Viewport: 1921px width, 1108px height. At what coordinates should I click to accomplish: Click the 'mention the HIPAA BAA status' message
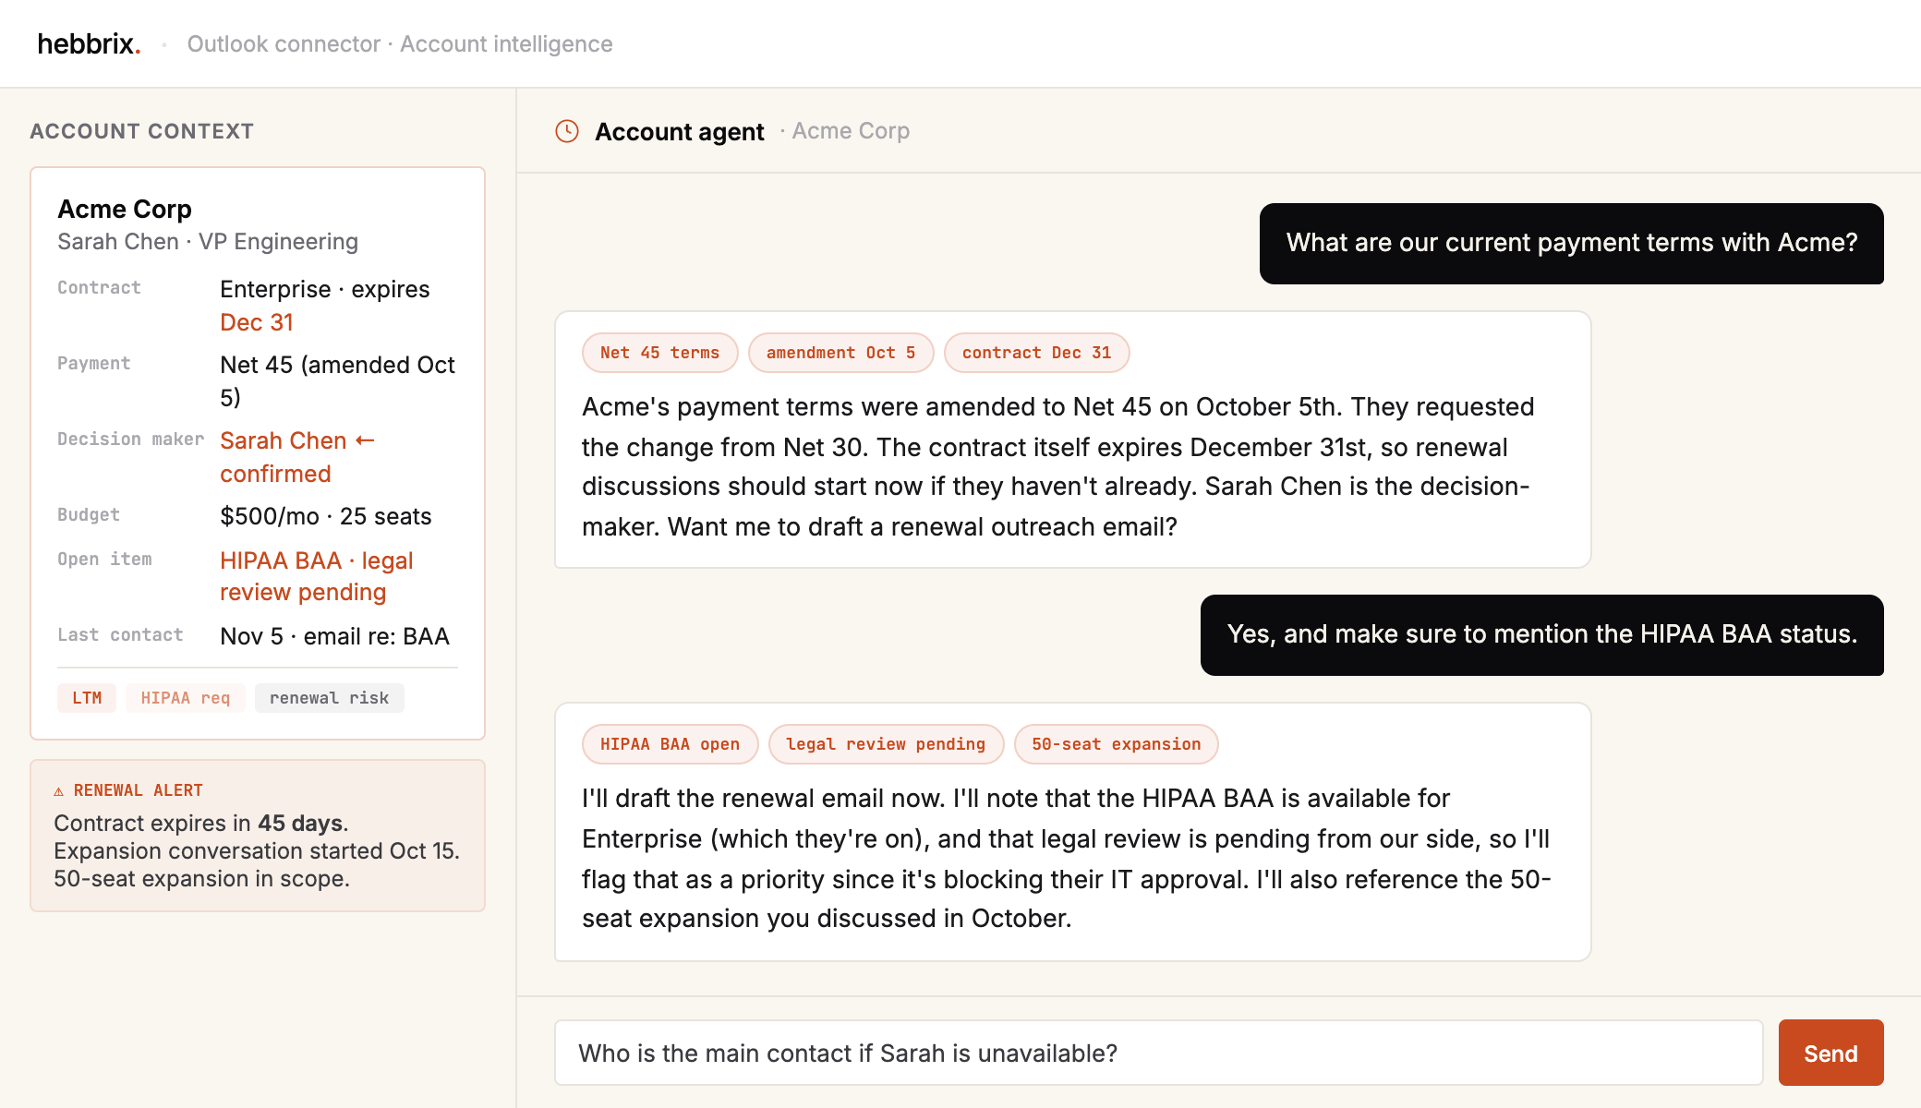click(x=1542, y=634)
